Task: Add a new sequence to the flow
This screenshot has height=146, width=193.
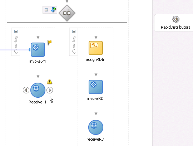Action: (x=53, y=10)
